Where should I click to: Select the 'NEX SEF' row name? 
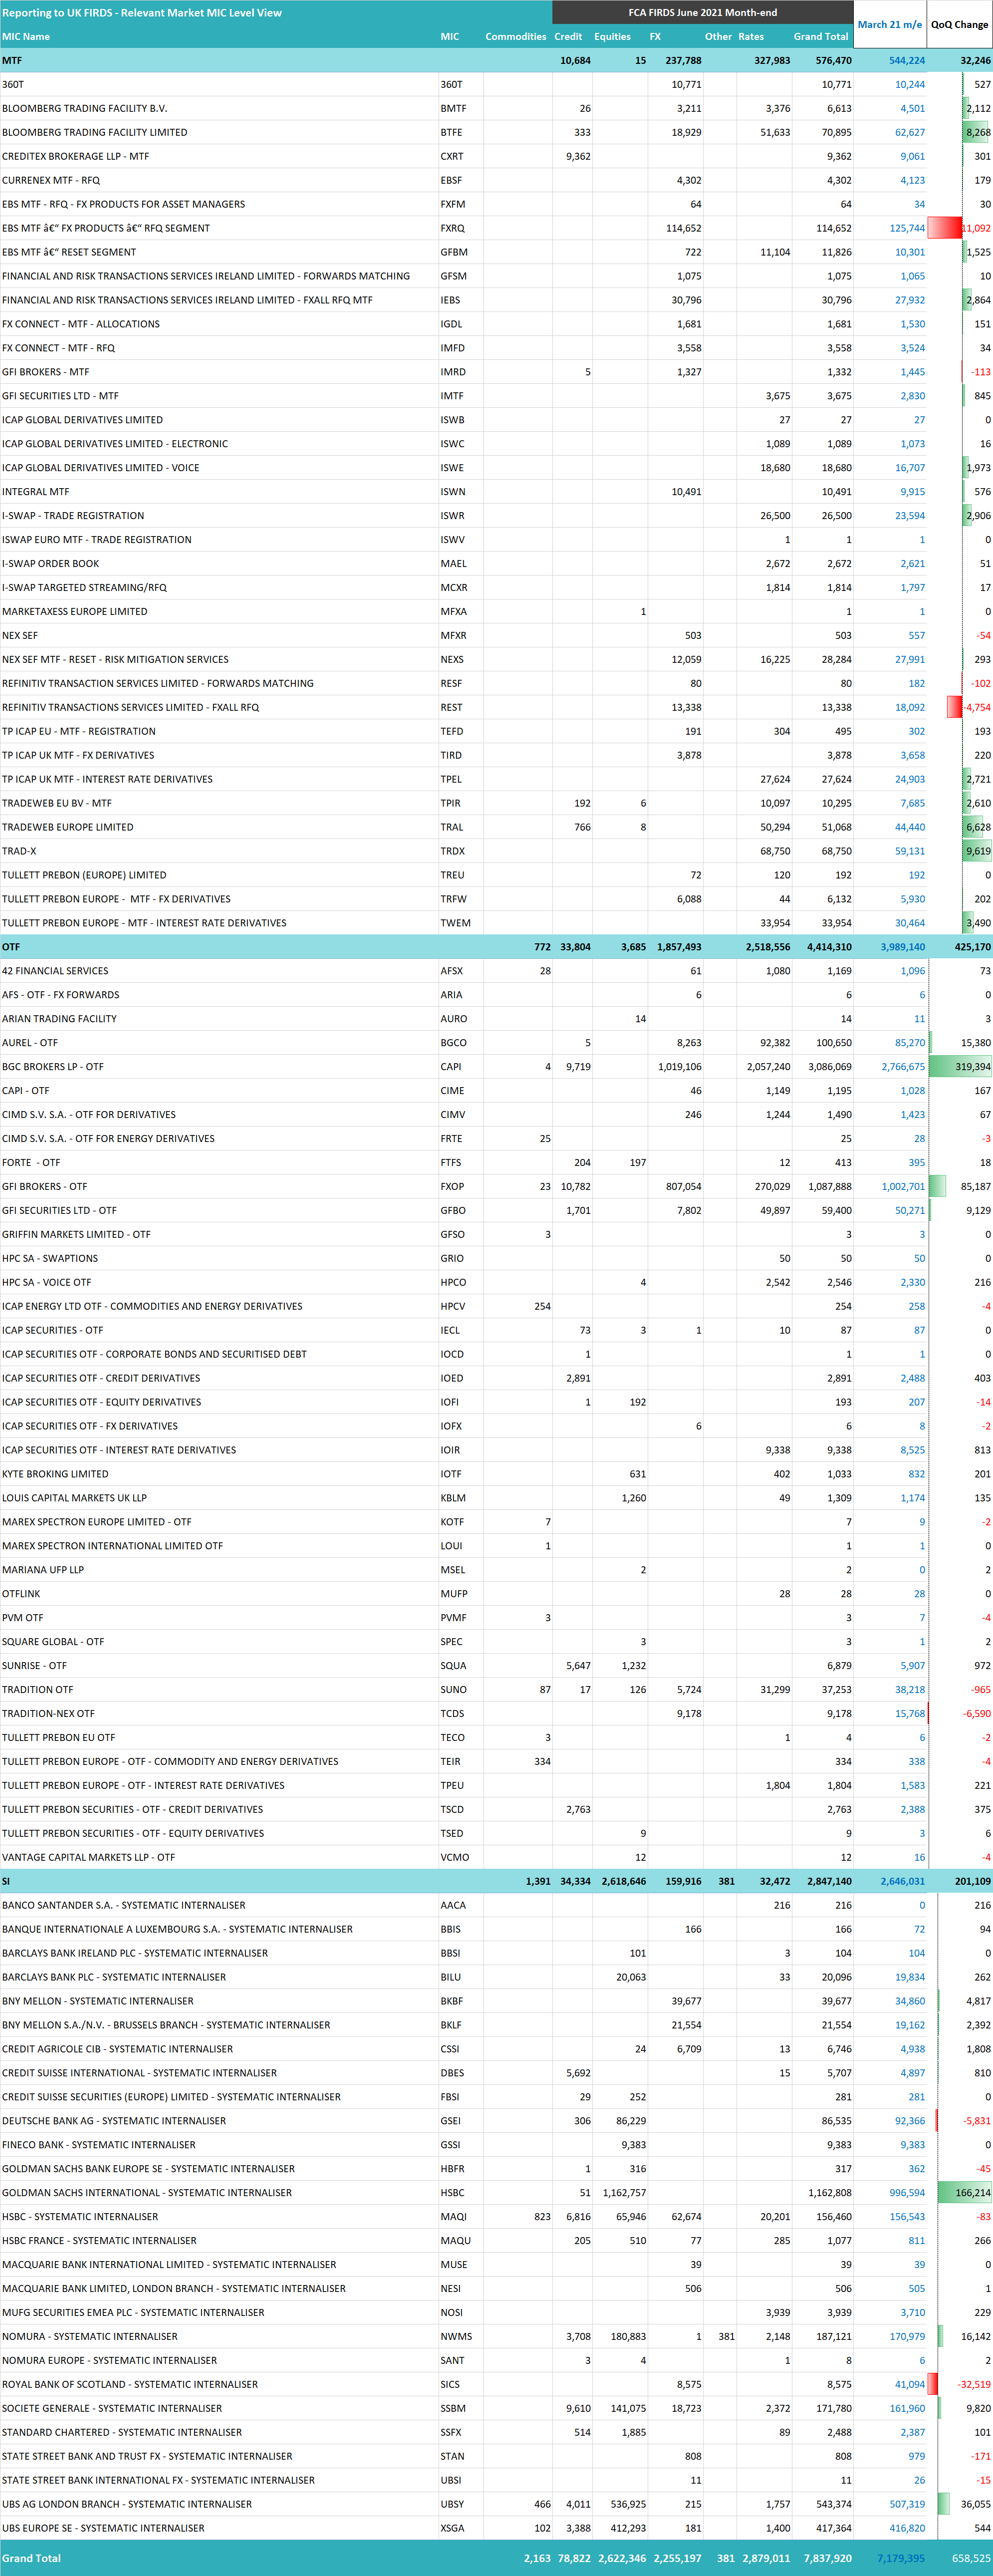[20, 636]
